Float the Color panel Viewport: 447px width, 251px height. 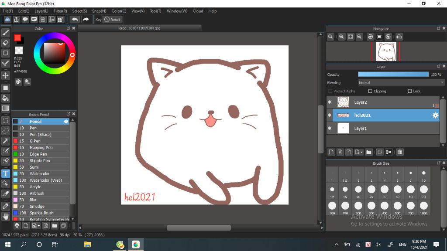(x=68, y=28)
